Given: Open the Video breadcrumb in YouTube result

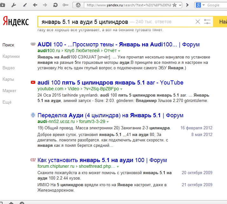Looking at the screenshot, I should (x=73, y=89).
